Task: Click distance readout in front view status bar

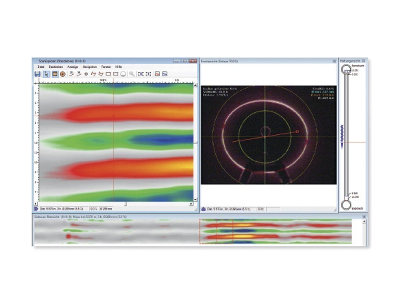Action: pos(229,209)
